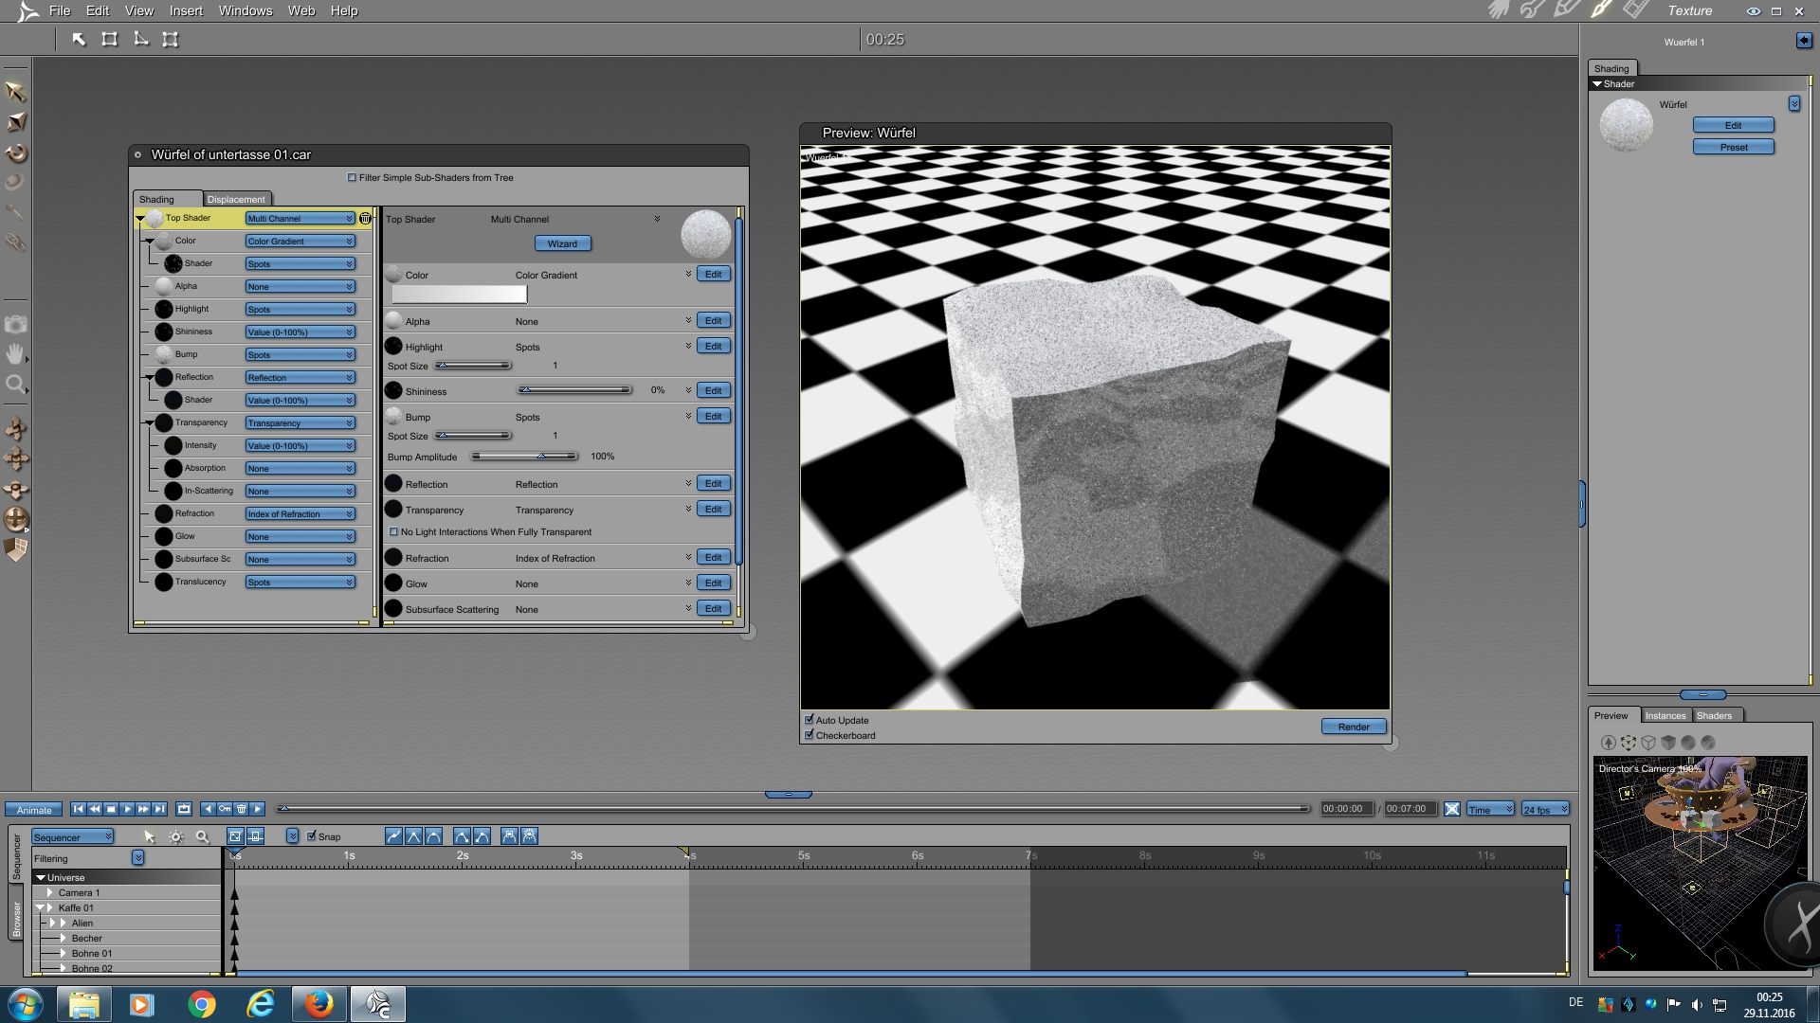The width and height of the screenshot is (1820, 1023).
Task: Click the delete keyframe trash icon
Action: [241, 809]
